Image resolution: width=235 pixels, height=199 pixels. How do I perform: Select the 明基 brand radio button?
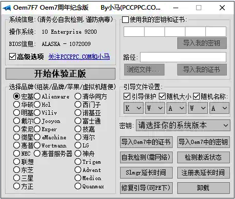tap(16, 113)
